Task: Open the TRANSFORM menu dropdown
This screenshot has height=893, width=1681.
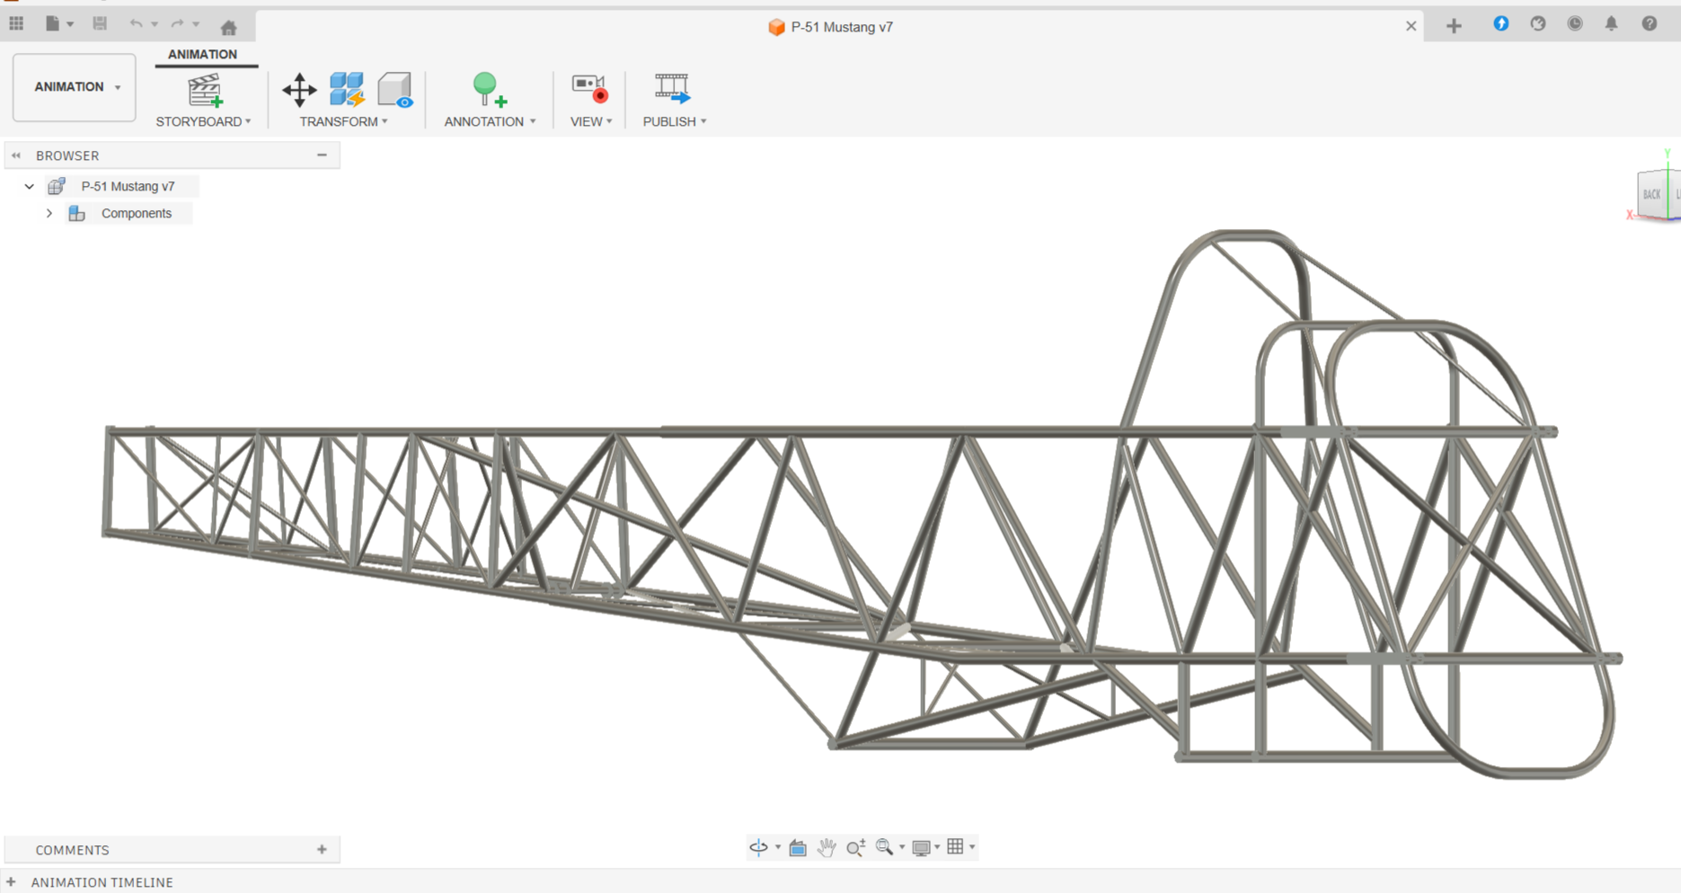Action: (x=344, y=121)
